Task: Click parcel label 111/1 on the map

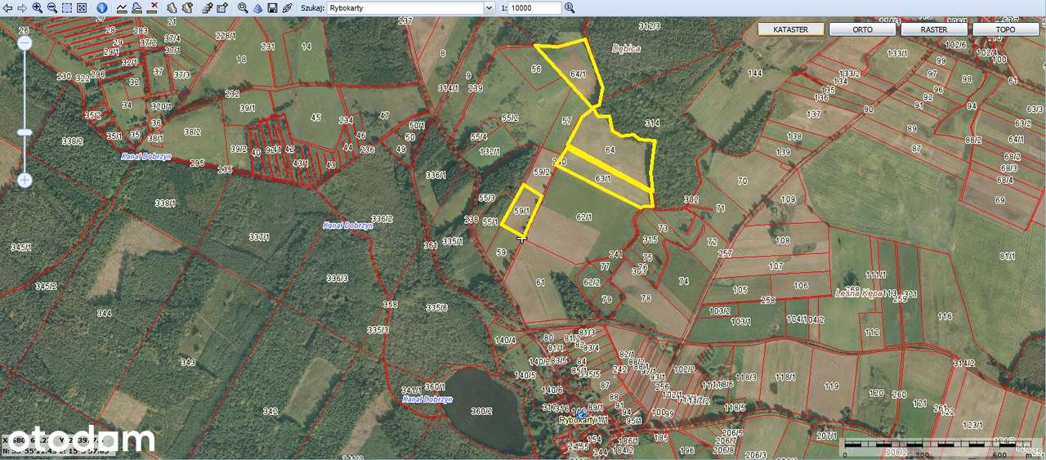Action: [x=876, y=275]
